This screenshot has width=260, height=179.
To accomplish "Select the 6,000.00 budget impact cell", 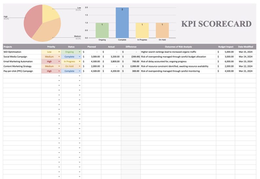I will 226,62.
